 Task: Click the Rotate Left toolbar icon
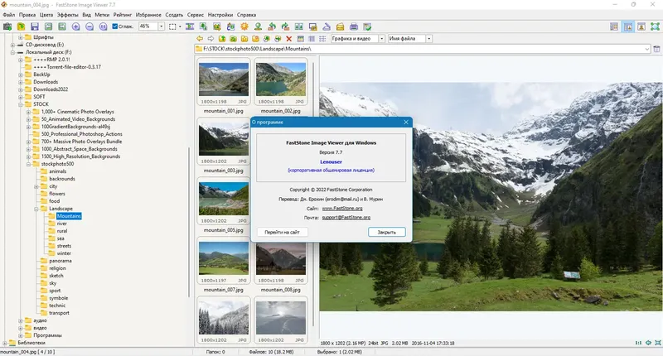[272, 26]
